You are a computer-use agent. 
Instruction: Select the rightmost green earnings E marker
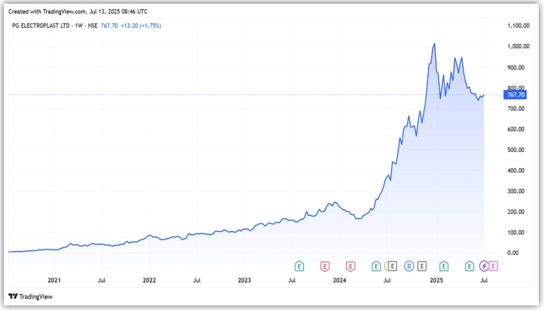pyautogui.click(x=470, y=266)
